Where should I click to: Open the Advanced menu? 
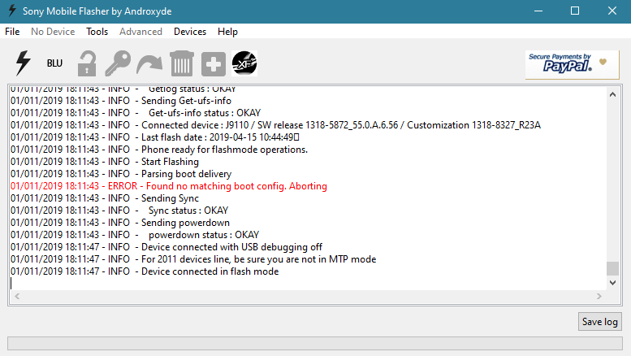coord(140,32)
